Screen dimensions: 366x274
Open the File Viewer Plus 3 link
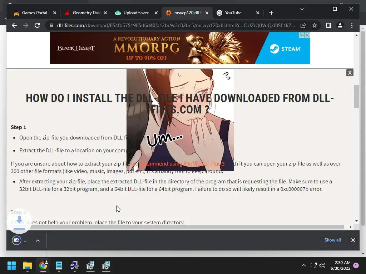click(178, 163)
